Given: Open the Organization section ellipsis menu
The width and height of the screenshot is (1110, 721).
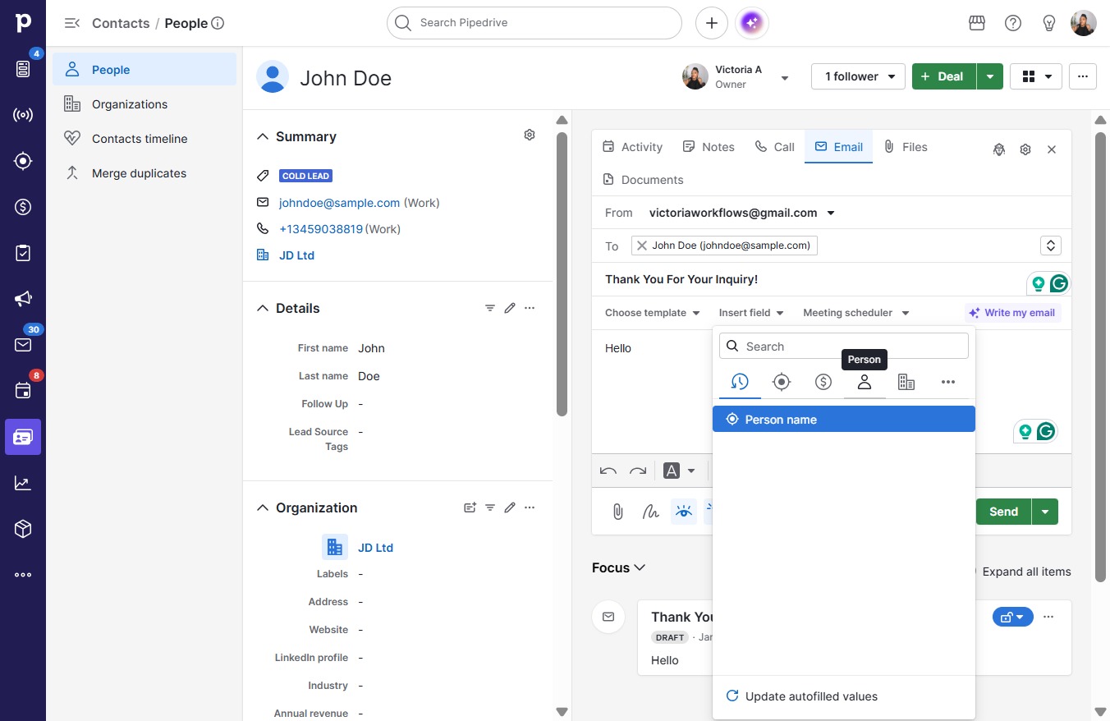Looking at the screenshot, I should [530, 507].
